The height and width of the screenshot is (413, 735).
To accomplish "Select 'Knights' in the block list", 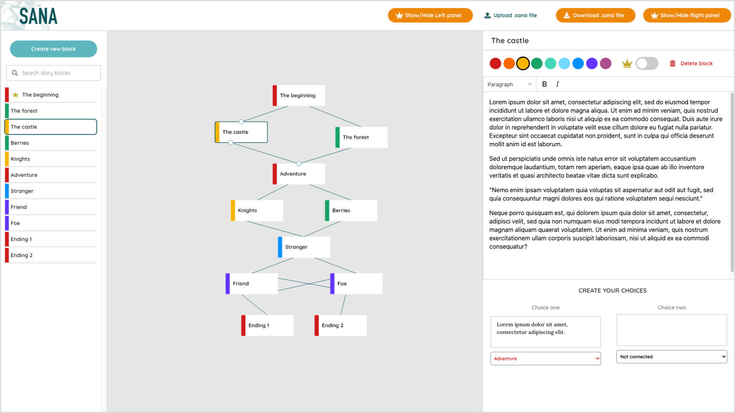I will coord(51,159).
